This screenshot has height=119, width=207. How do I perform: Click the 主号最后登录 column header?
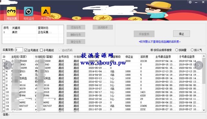(x=163, y=57)
